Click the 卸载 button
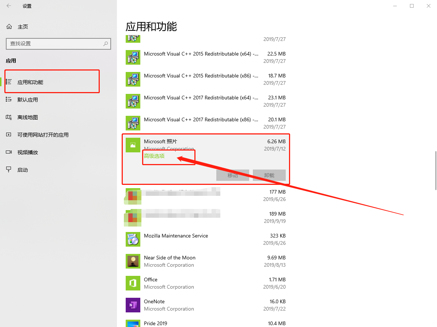 269,175
